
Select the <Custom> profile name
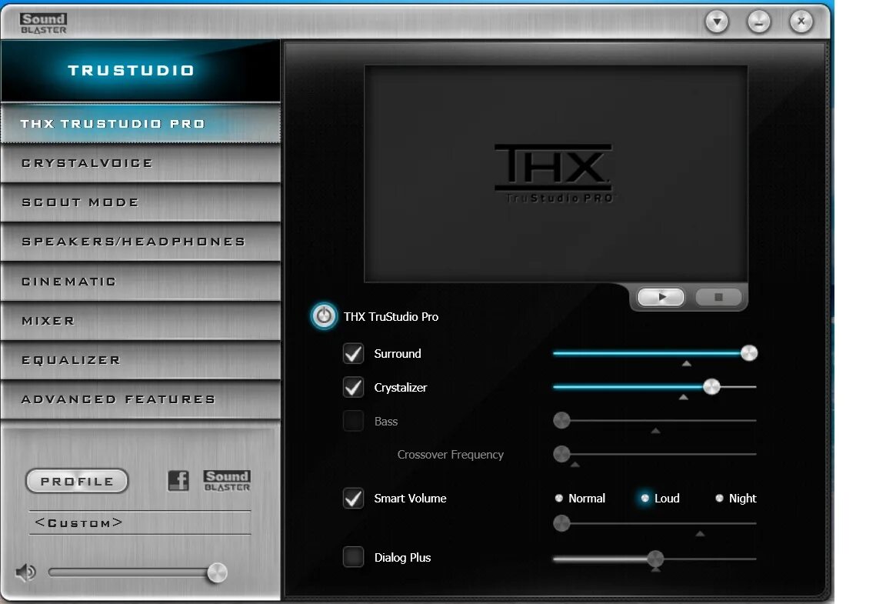point(78,522)
